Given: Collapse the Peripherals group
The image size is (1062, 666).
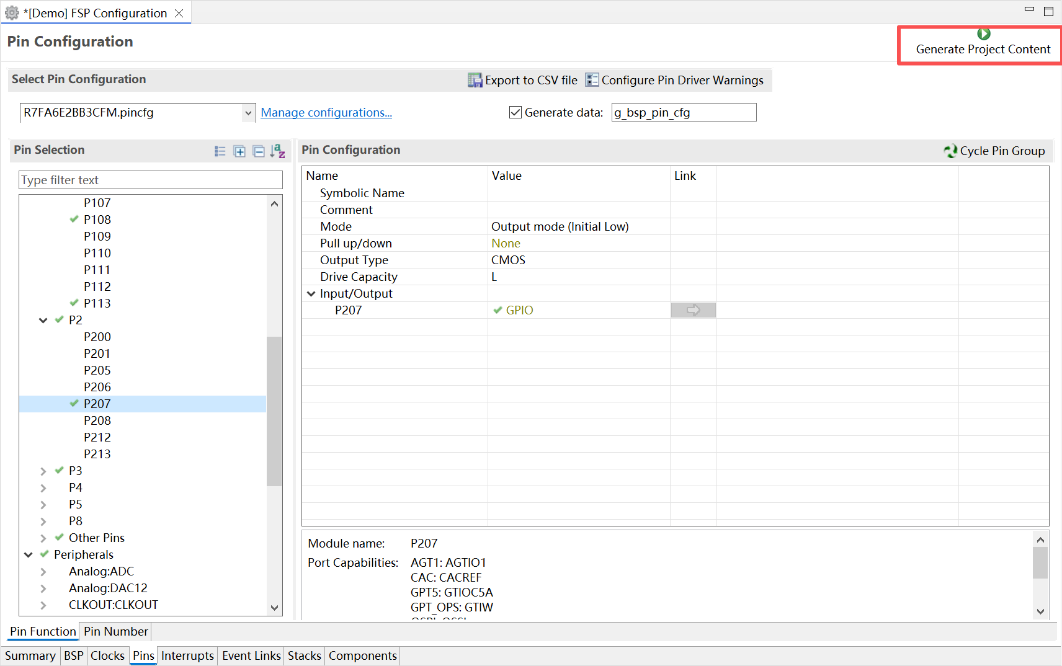Looking at the screenshot, I should coord(29,555).
